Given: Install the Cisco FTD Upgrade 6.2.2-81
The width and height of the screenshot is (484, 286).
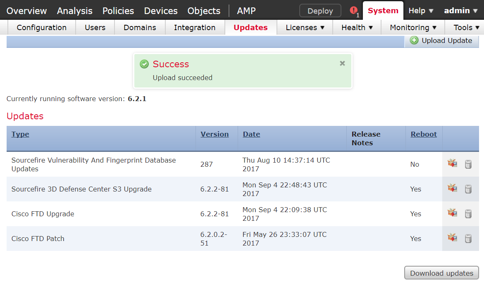Looking at the screenshot, I should coord(452,213).
